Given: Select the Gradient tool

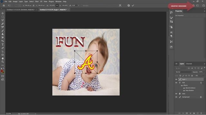Looking at the screenshot, I should point(3,41).
